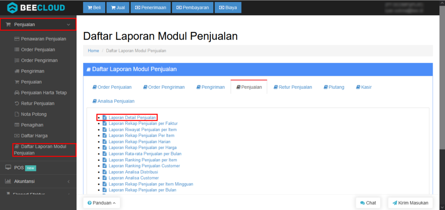Click the Nota Potong document icon
Image resolution: width=445 pixels, height=210 pixels.
click(x=17, y=114)
